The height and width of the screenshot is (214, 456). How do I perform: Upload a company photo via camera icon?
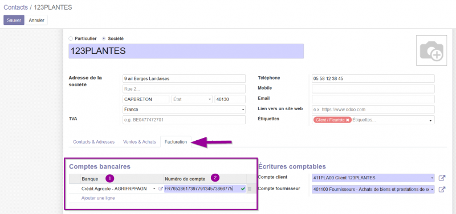click(431, 51)
